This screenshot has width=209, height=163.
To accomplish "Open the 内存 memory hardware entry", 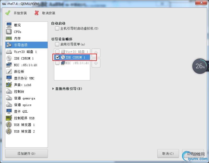I will coord(26,38).
